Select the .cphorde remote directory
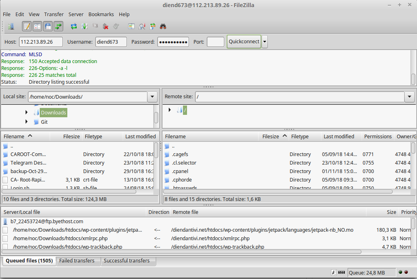Image resolution: width=417 pixels, height=279 pixels. click(x=287, y=180)
